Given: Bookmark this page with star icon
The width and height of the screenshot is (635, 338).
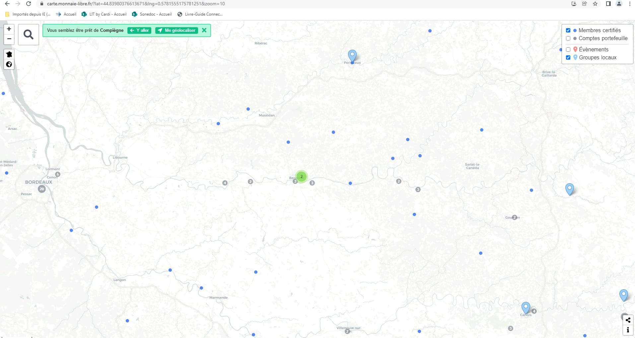Looking at the screenshot, I should pyautogui.click(x=595, y=4).
